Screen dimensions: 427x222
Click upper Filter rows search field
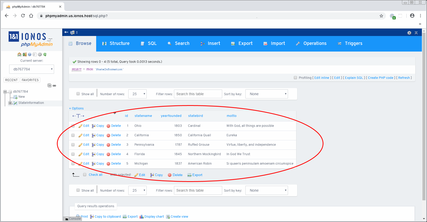[x=198, y=94]
